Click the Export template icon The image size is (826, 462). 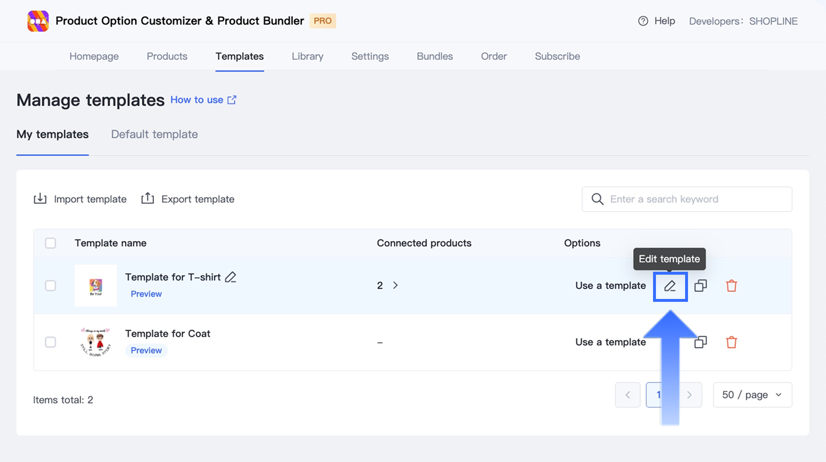tap(148, 199)
